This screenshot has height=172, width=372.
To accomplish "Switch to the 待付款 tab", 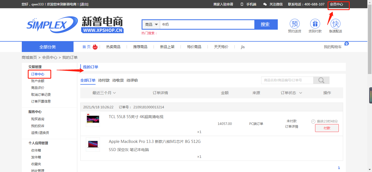I will (104, 80).
